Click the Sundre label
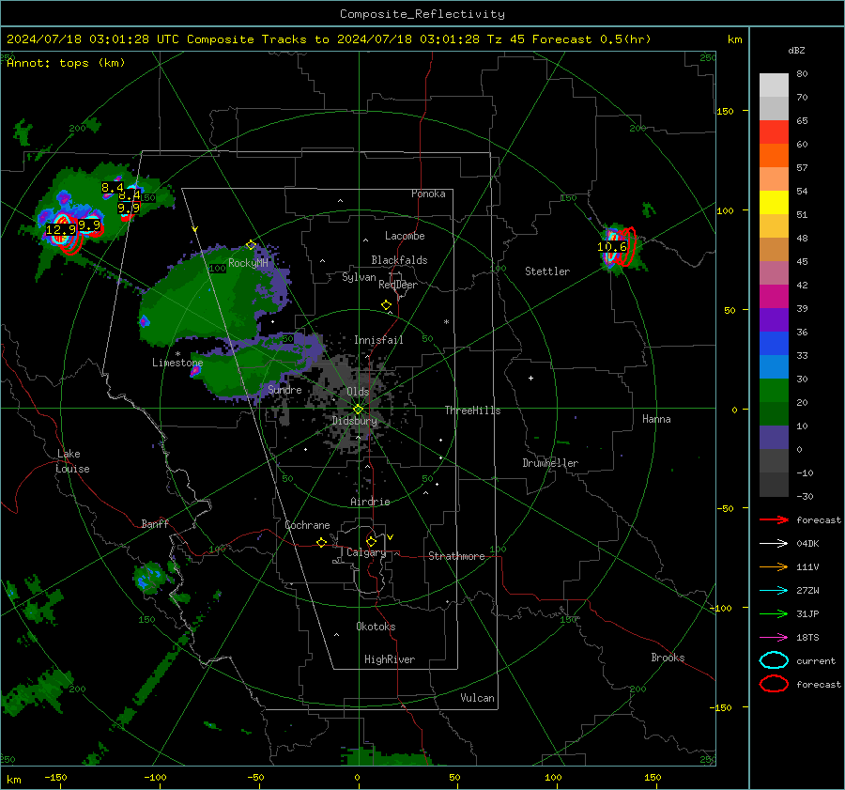The width and height of the screenshot is (845, 790). tap(284, 389)
